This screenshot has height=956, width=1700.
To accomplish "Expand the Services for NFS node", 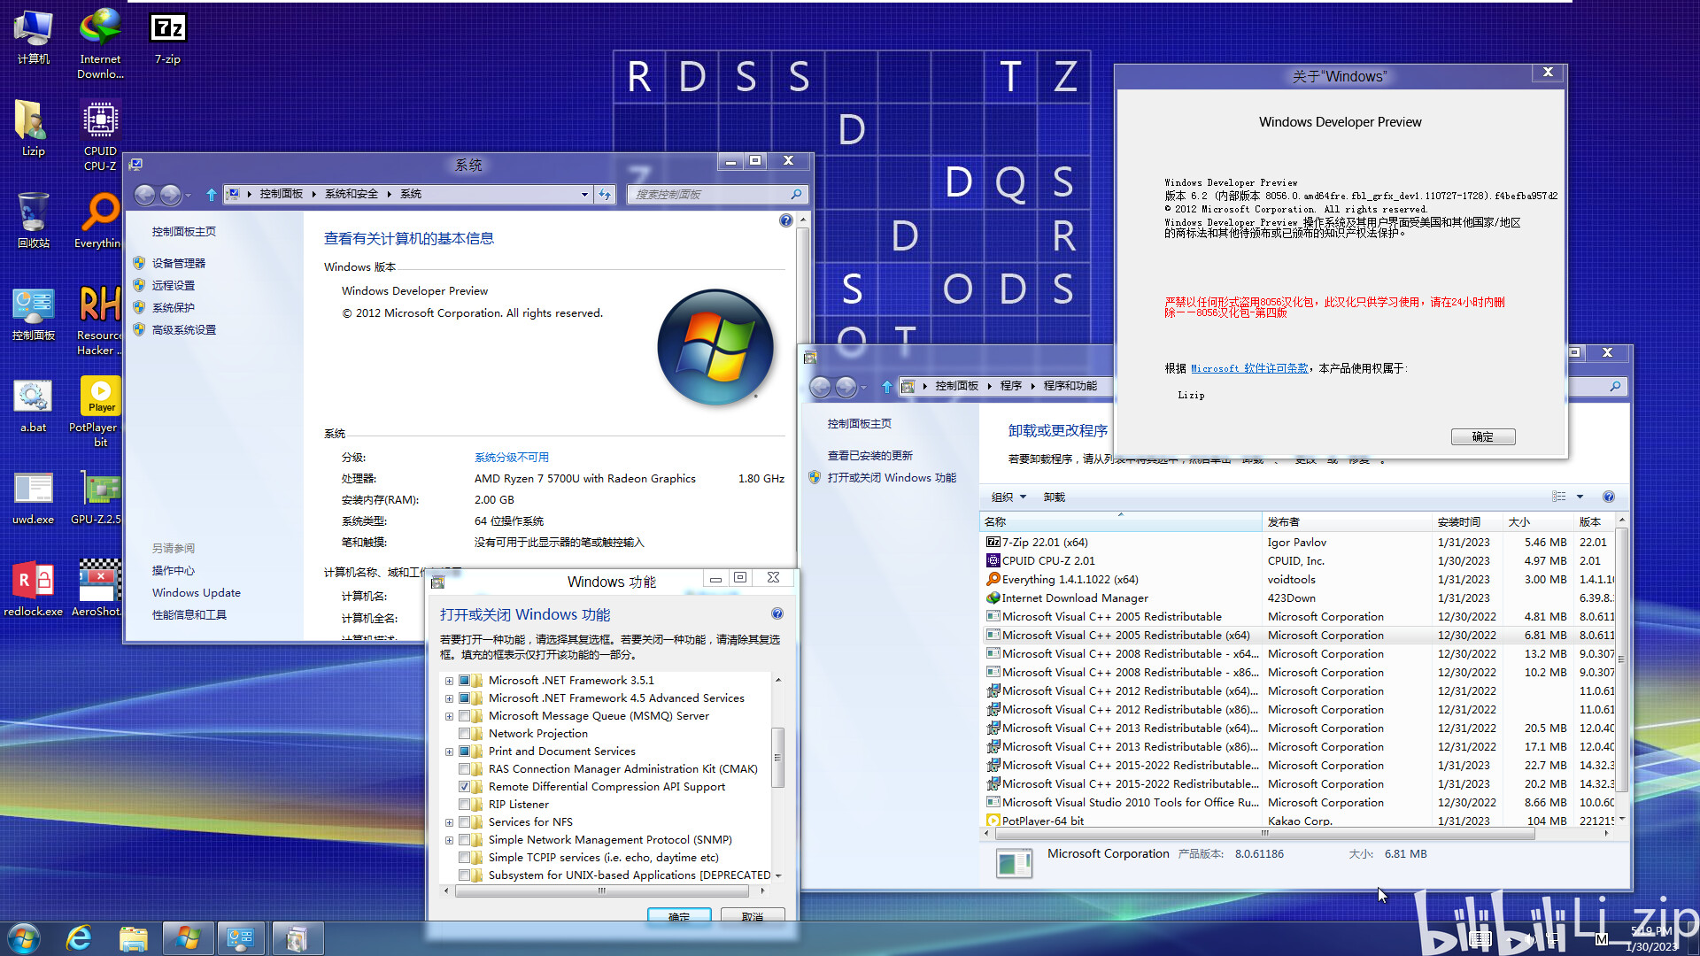I will pyautogui.click(x=449, y=822).
